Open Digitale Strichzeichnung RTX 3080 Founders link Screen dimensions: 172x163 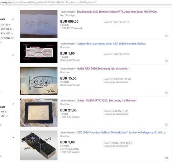click(111, 44)
